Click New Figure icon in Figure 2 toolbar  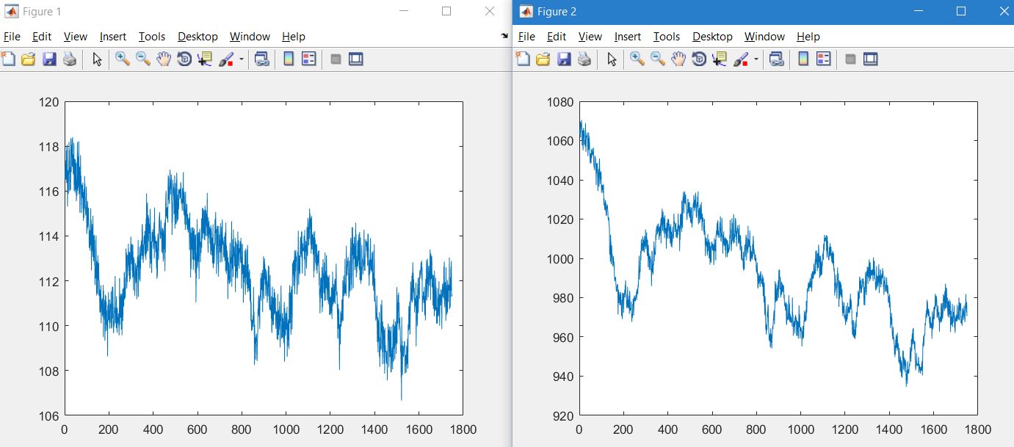click(x=523, y=59)
